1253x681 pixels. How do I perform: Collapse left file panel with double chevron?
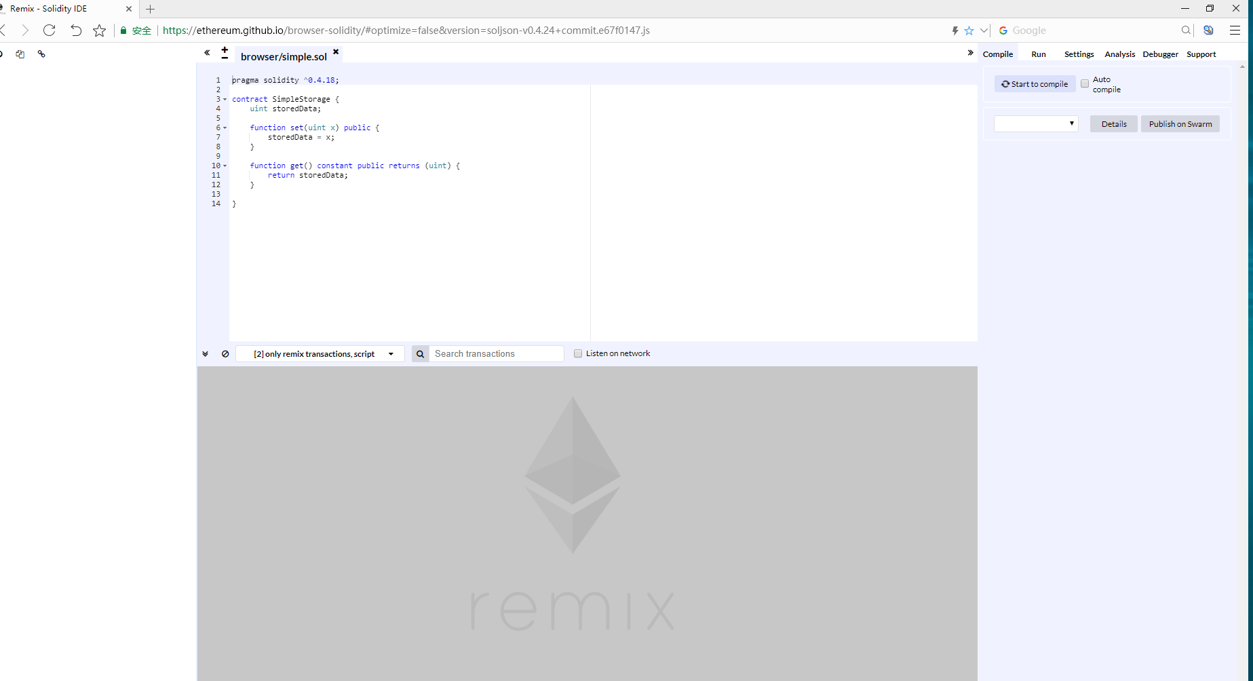(207, 52)
